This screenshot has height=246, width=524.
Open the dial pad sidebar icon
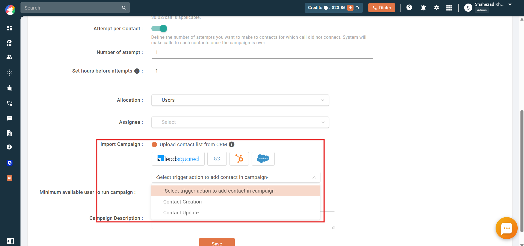tap(10, 43)
